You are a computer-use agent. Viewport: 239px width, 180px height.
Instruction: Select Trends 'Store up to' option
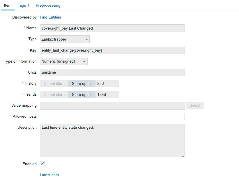81,94
